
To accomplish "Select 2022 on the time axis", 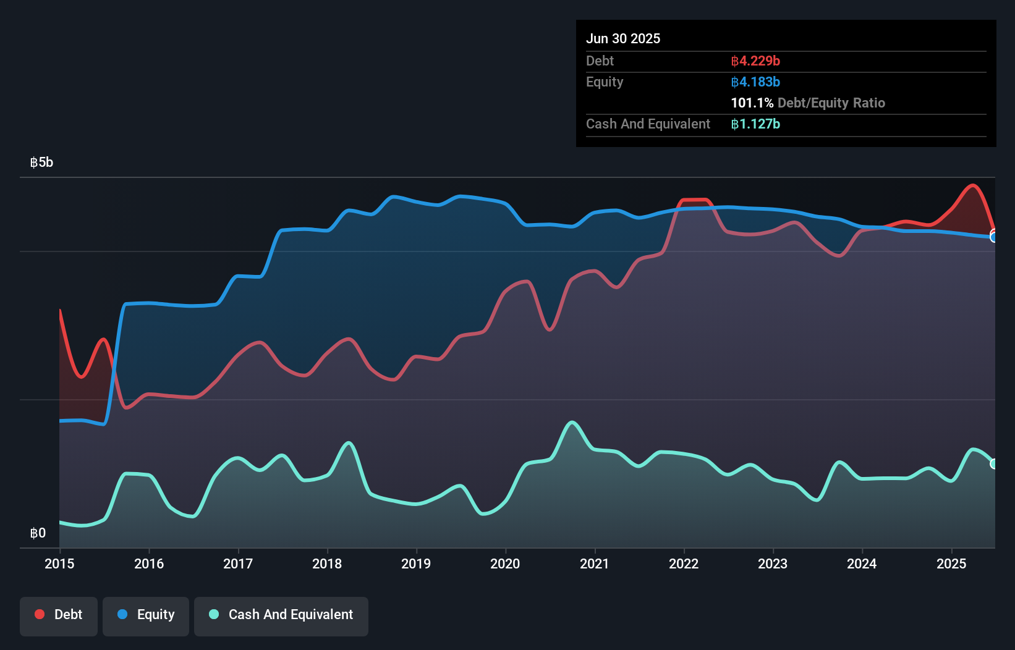I will [x=684, y=563].
